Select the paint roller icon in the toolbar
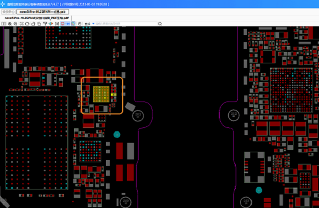The height and width of the screenshot is (208, 319). point(45,23)
